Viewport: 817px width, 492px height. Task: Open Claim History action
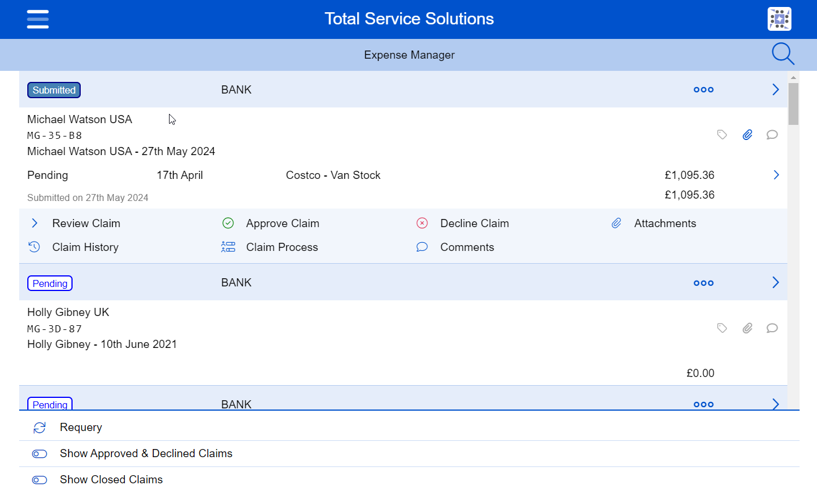[85, 247]
